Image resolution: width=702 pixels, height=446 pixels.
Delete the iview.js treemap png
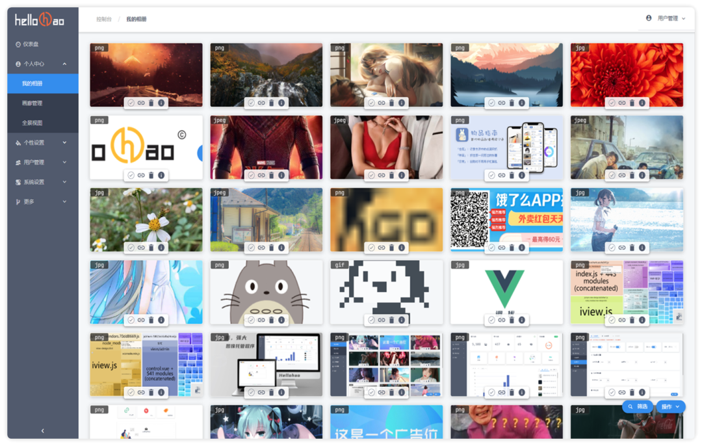151,392
